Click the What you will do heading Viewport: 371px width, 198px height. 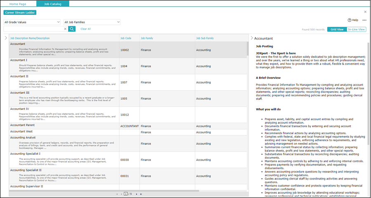pos(268,109)
